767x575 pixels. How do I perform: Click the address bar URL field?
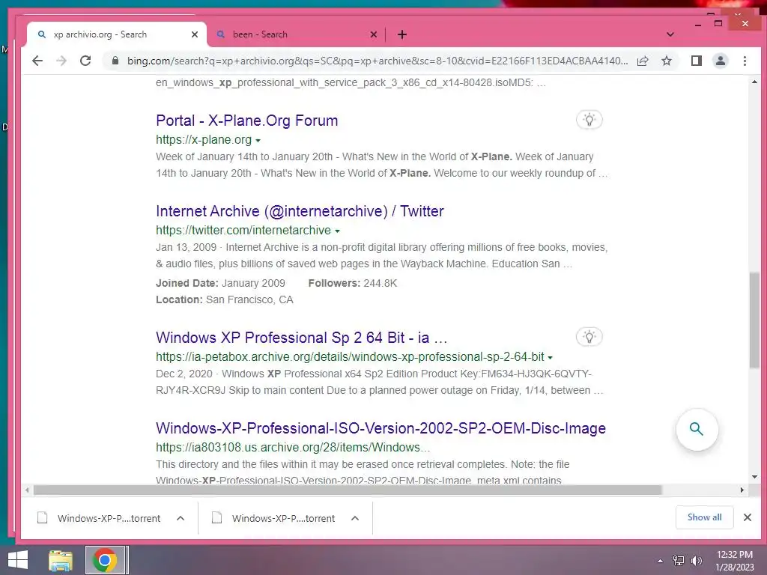coord(378,61)
